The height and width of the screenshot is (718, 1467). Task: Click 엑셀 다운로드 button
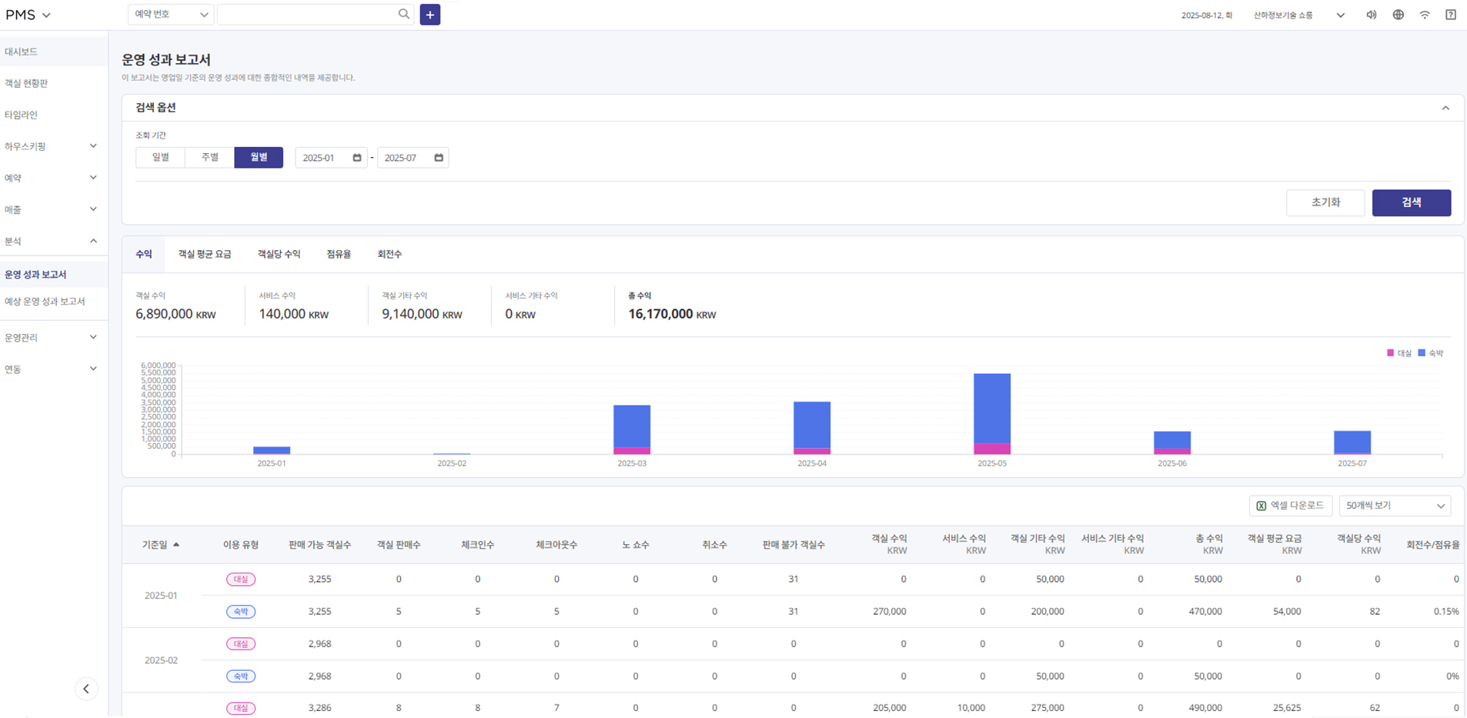(1291, 506)
